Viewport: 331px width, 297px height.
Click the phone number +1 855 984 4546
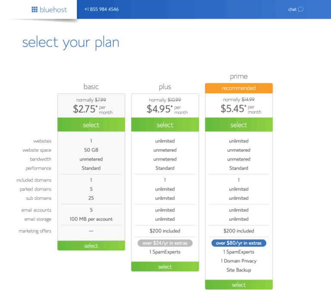point(101,9)
